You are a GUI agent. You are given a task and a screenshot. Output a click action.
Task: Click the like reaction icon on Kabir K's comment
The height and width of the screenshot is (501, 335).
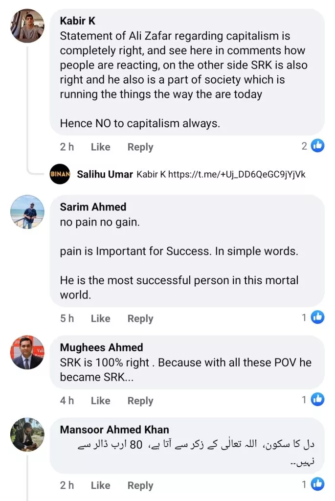(x=318, y=146)
